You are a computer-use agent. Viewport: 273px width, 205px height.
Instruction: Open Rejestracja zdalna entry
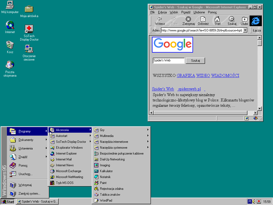[x=121, y=189]
